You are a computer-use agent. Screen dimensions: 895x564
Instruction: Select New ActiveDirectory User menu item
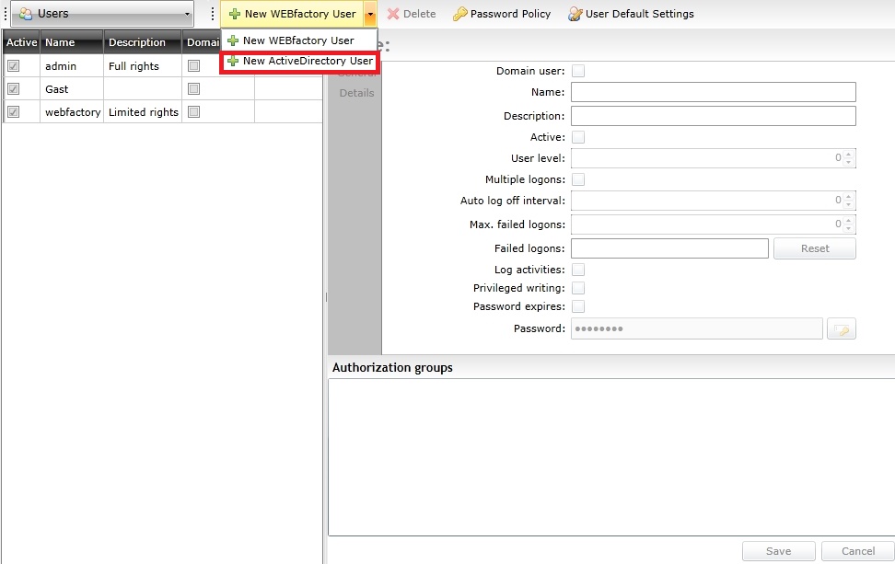[x=308, y=62]
